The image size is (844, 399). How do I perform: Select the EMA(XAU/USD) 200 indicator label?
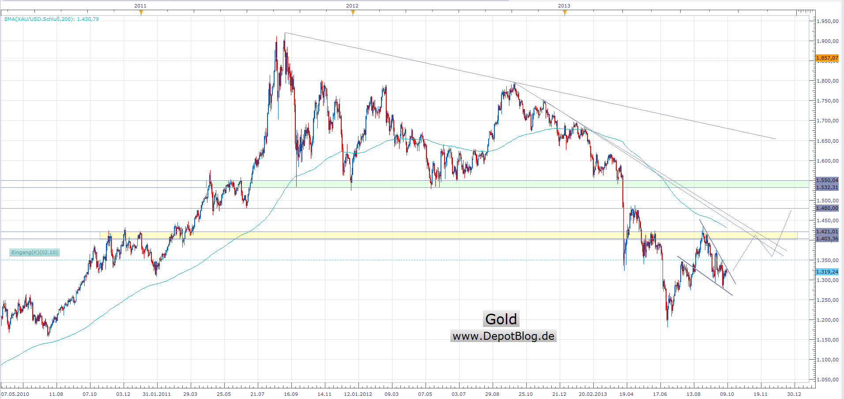click(x=52, y=19)
